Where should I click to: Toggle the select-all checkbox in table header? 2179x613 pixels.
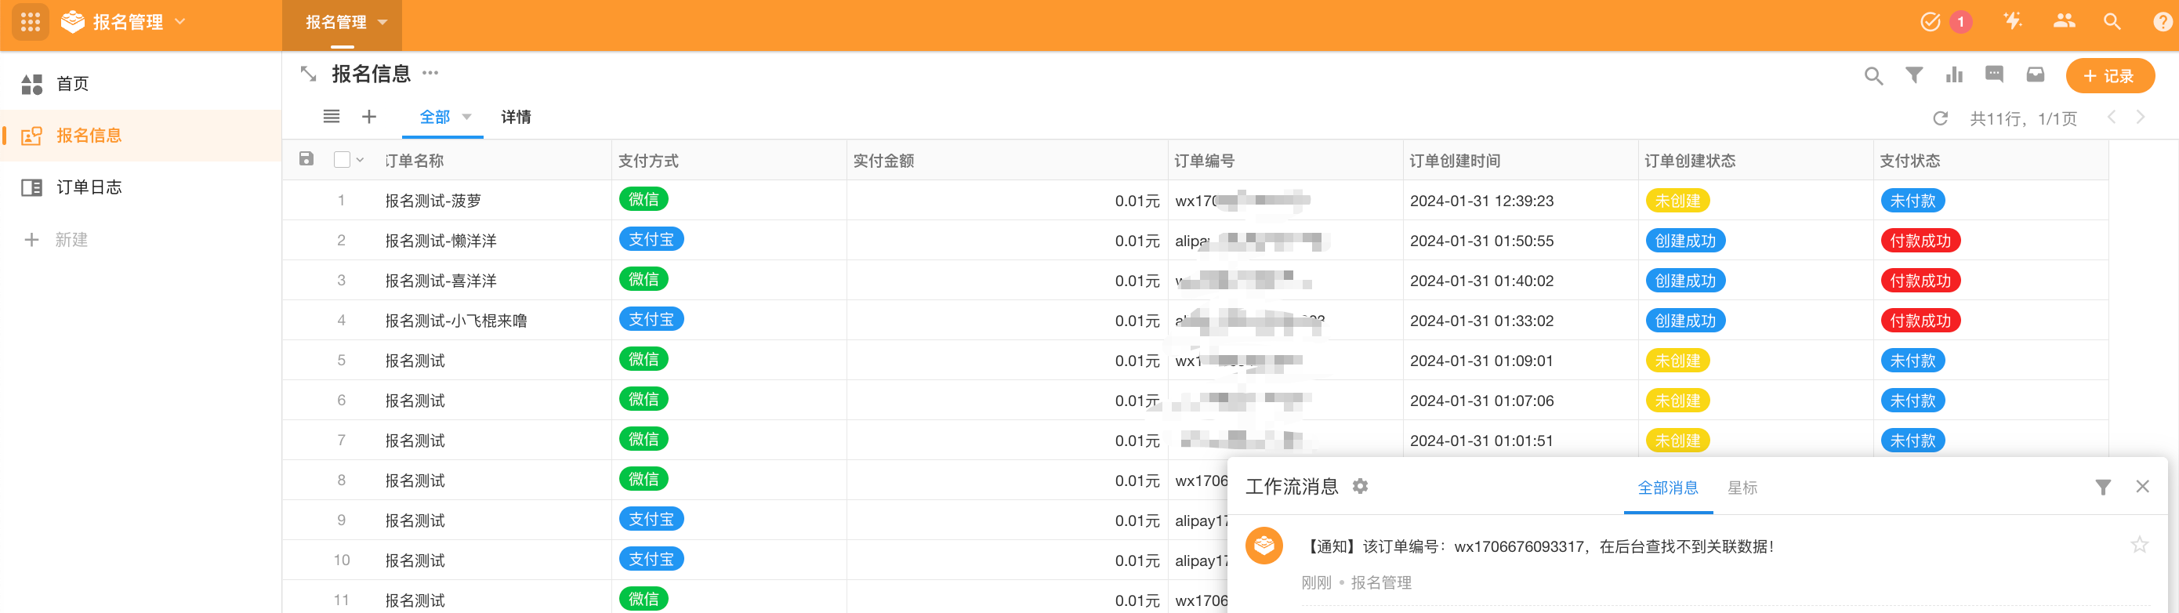click(342, 160)
